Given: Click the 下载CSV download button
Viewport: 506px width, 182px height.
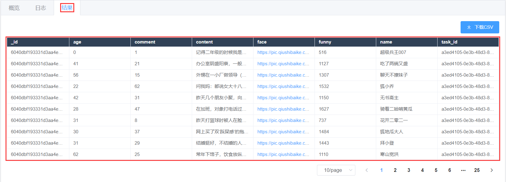Looking at the screenshot, I should 480,27.
